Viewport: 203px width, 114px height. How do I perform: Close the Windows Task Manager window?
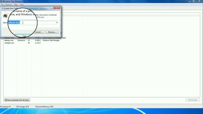pos(200,1)
